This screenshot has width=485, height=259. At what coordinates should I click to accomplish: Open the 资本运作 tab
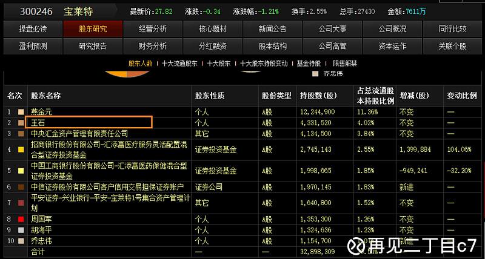(x=392, y=47)
